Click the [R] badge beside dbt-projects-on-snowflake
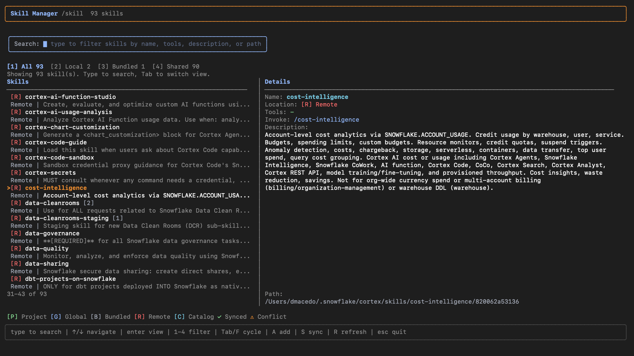634x356 pixels. 16,279
